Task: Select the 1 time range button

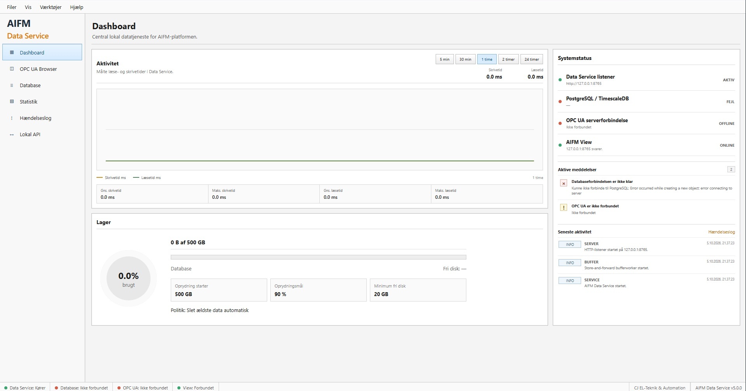Action: tap(487, 59)
